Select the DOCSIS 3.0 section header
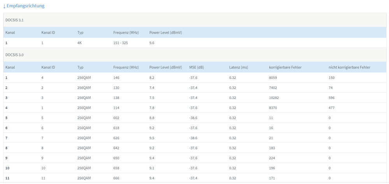This screenshot has width=389, height=184. click(15, 55)
